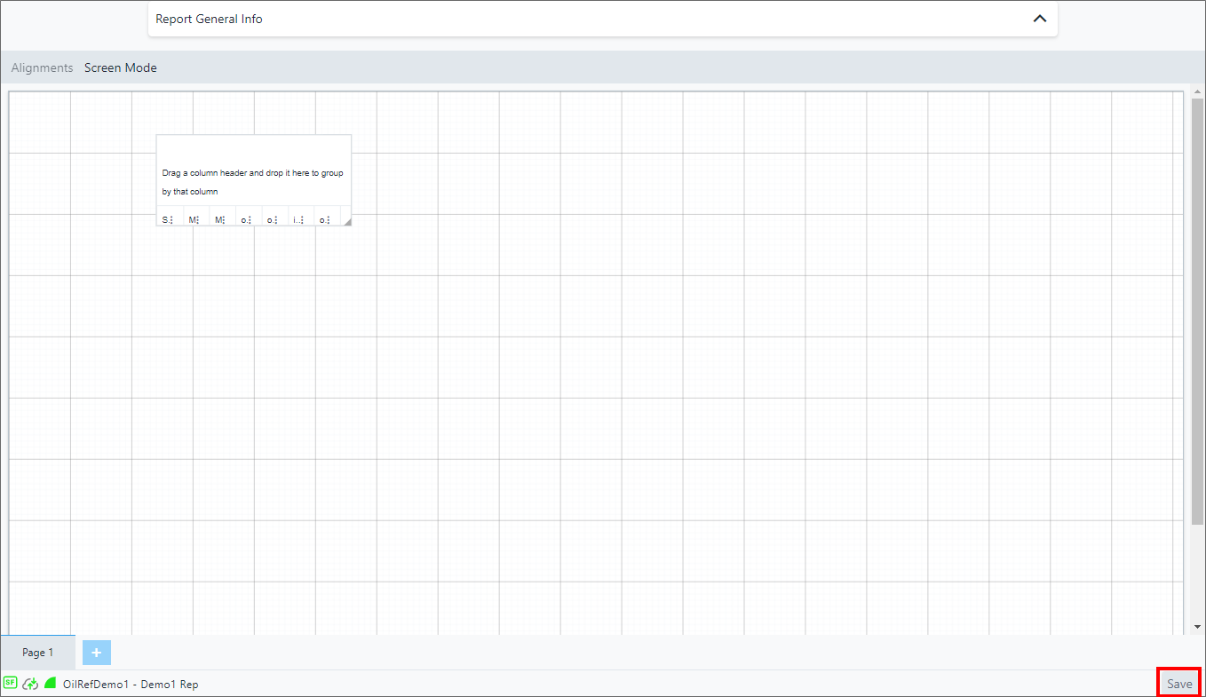Open the Screen Mode menu

[121, 67]
